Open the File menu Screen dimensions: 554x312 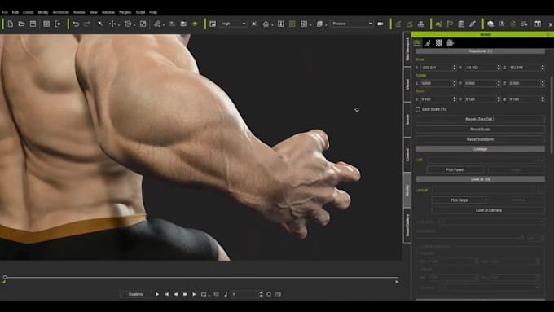(5, 12)
